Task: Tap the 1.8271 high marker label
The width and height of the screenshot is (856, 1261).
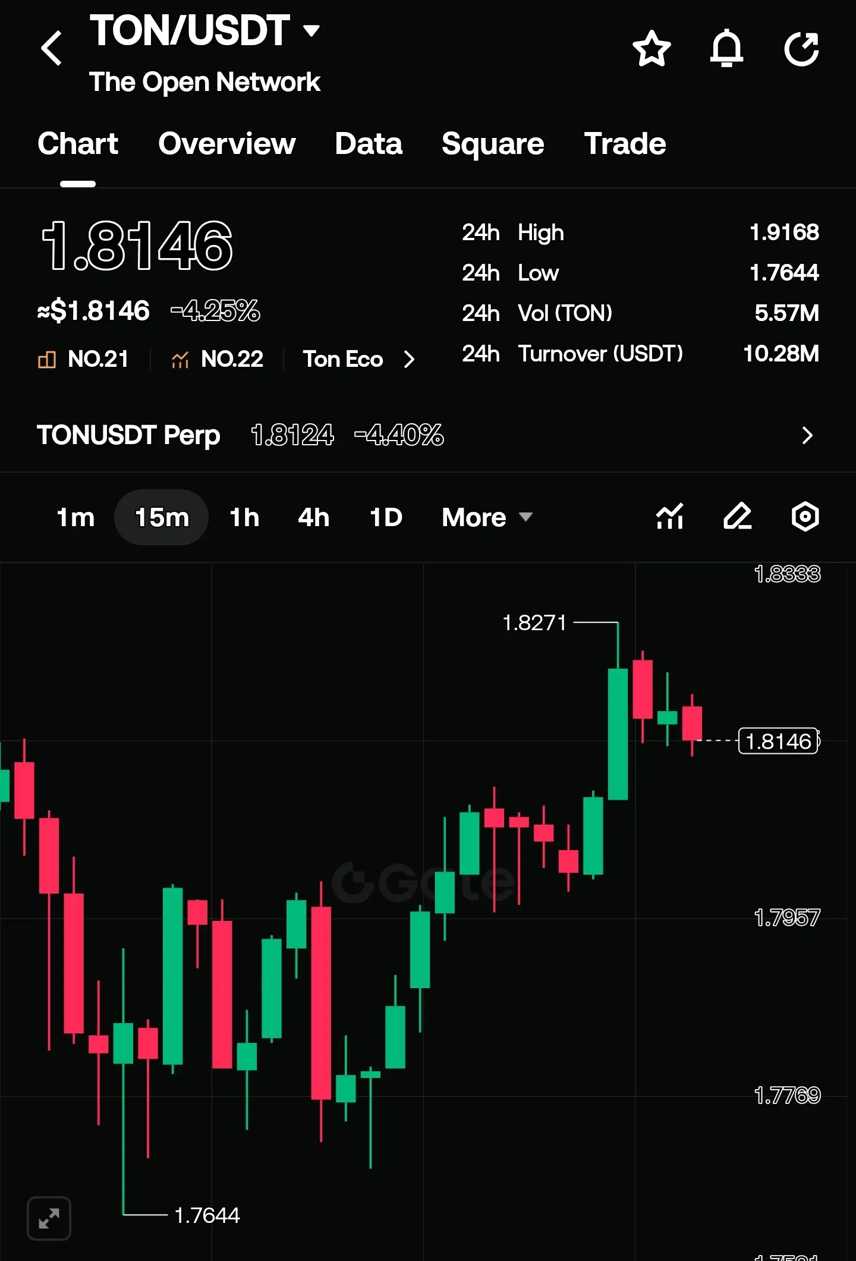Action: click(x=534, y=623)
